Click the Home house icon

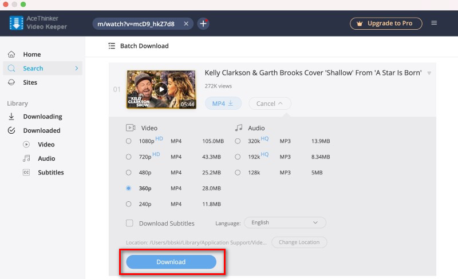(11, 54)
